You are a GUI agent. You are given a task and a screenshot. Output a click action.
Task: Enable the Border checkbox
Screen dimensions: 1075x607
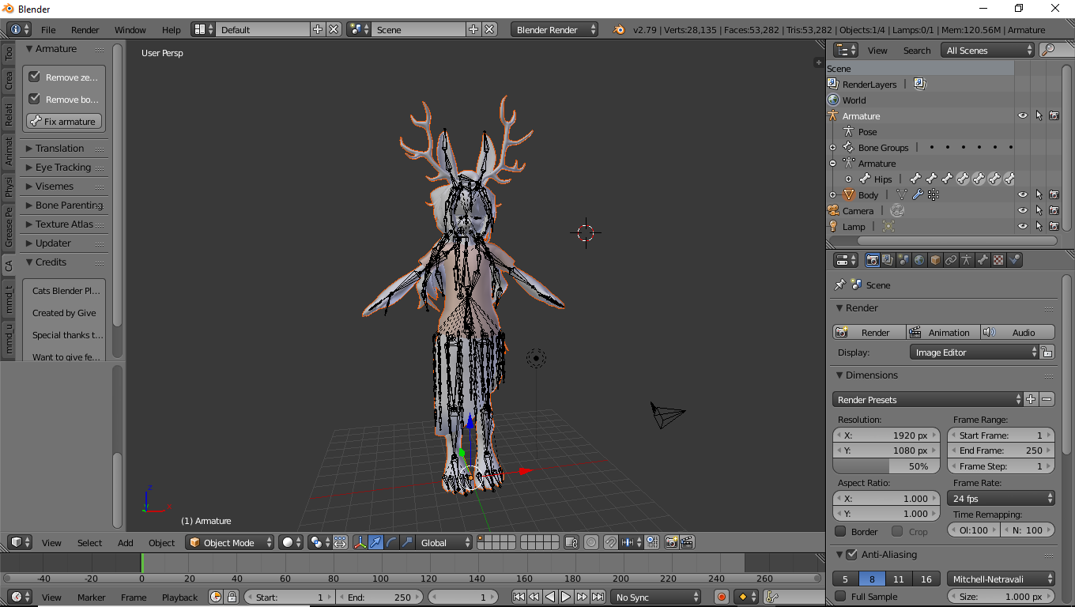[841, 531]
